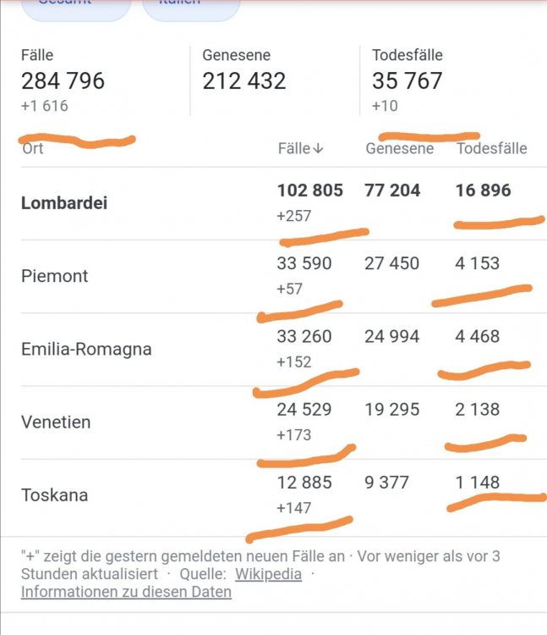547x635 pixels.
Task: Click total Todesfälle value 35 767
Action: (408, 80)
